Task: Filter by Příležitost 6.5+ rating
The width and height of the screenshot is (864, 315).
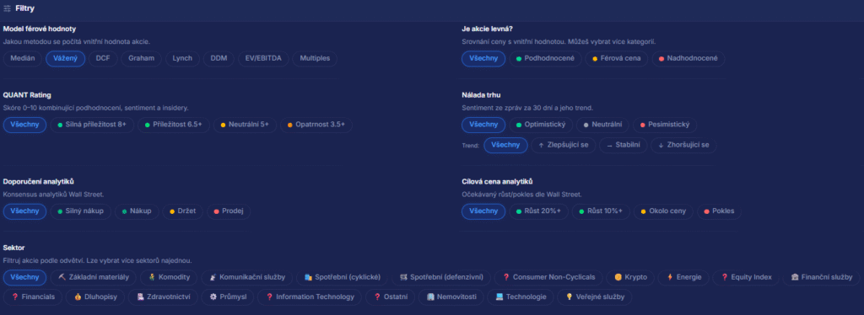Action: click(174, 125)
